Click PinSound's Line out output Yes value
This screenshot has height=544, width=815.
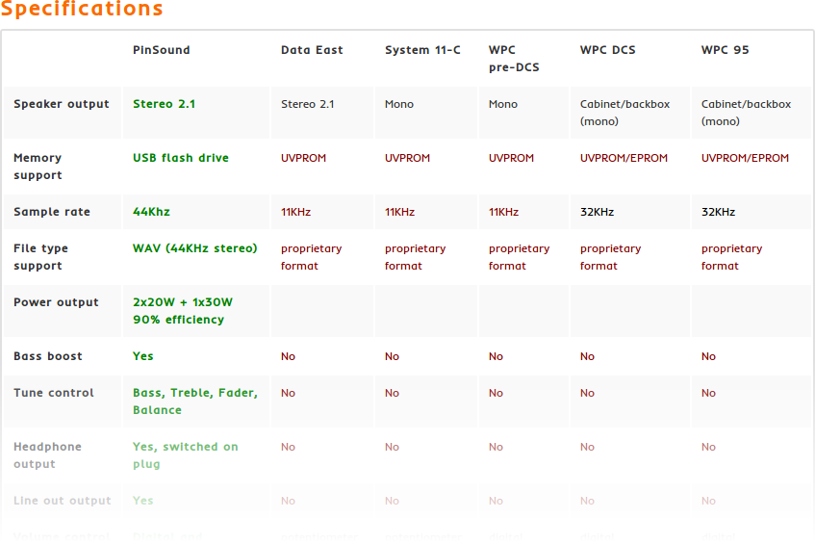143,501
